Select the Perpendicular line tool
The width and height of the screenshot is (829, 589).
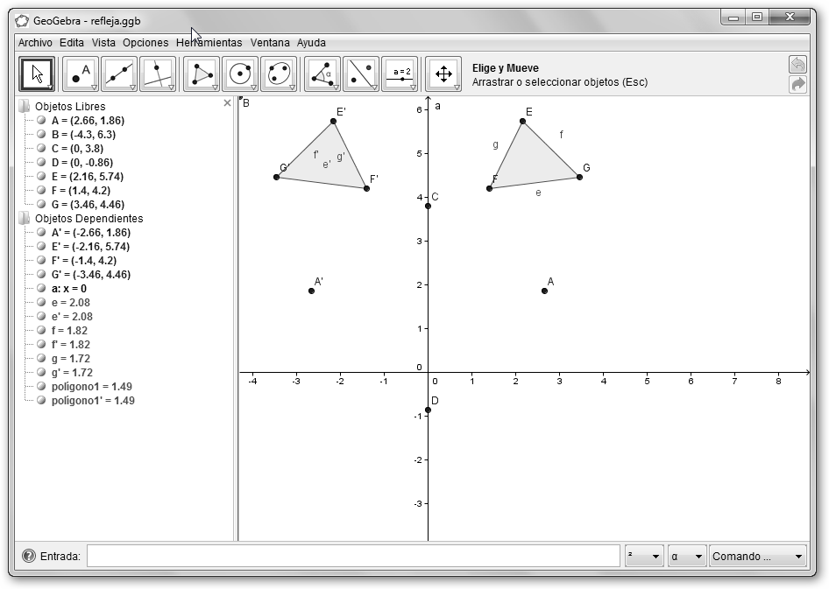(158, 74)
